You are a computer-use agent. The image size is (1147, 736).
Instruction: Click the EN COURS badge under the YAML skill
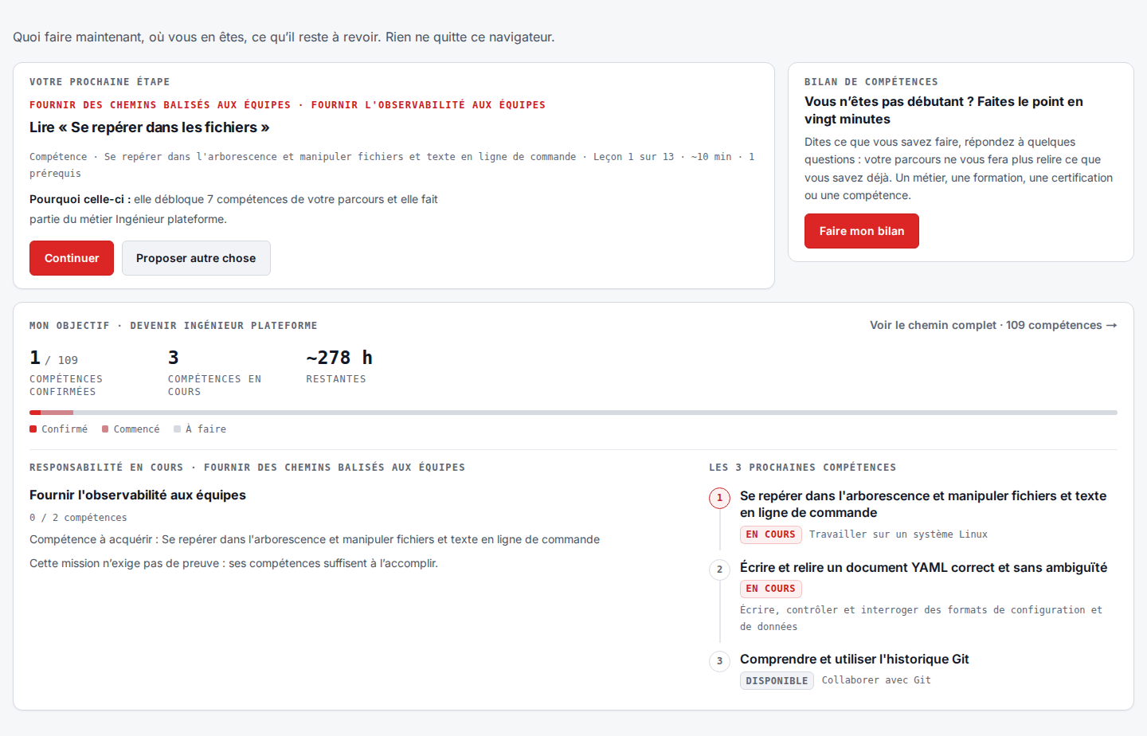tap(771, 589)
